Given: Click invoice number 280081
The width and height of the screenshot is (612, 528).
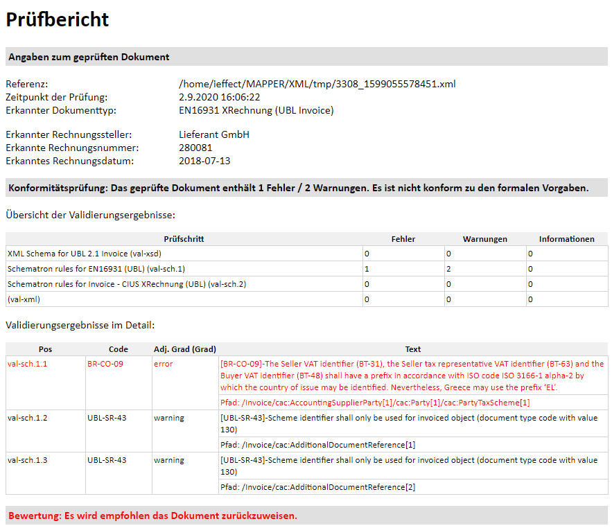Looking at the screenshot, I should coord(195,148).
